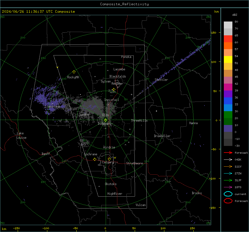Click the orange 111V arrow legend icon
The height and width of the screenshot is (232, 249).
click(228, 166)
